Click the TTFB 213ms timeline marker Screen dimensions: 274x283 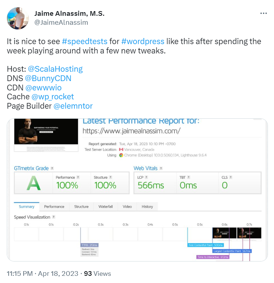[x=90, y=245]
